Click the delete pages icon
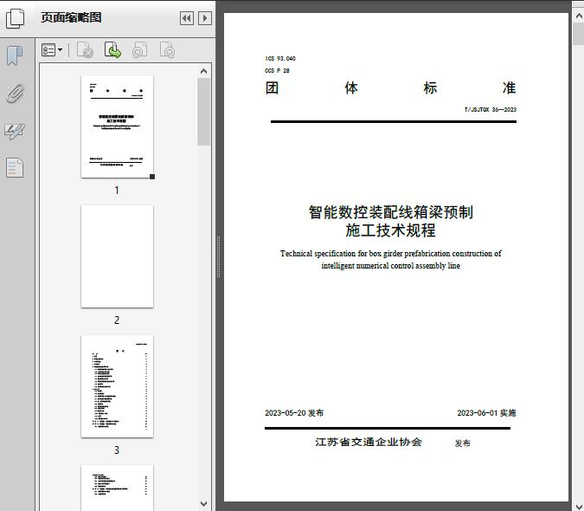Image resolution: width=584 pixels, height=511 pixels. pos(85,51)
